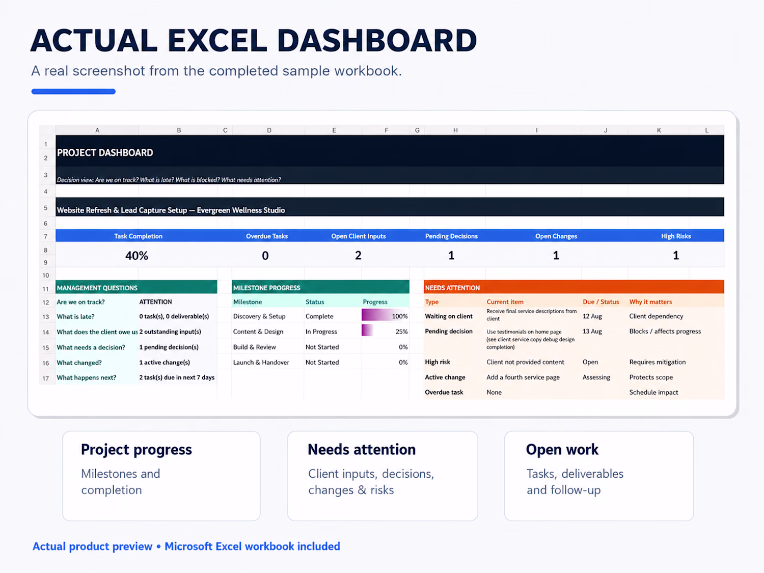764x573 pixels.
Task: Select the 'High risk' type cell
Action: pos(438,362)
